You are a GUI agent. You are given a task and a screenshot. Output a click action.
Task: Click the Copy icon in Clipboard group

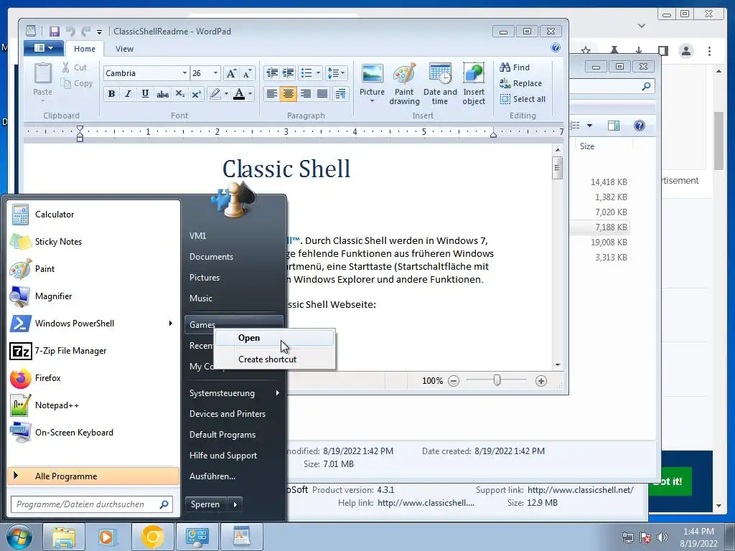tap(65, 83)
